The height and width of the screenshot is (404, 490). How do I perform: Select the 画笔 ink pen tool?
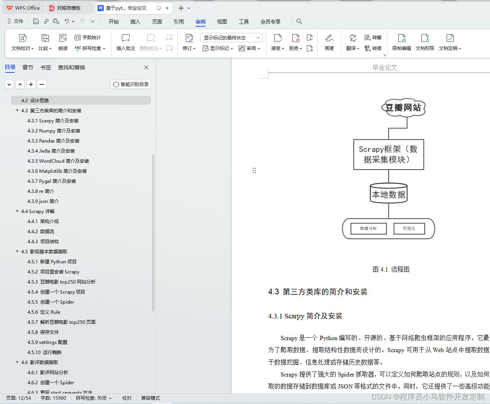(329, 43)
